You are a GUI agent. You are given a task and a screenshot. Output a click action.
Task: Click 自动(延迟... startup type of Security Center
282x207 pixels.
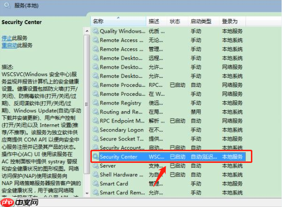[x=204, y=157]
